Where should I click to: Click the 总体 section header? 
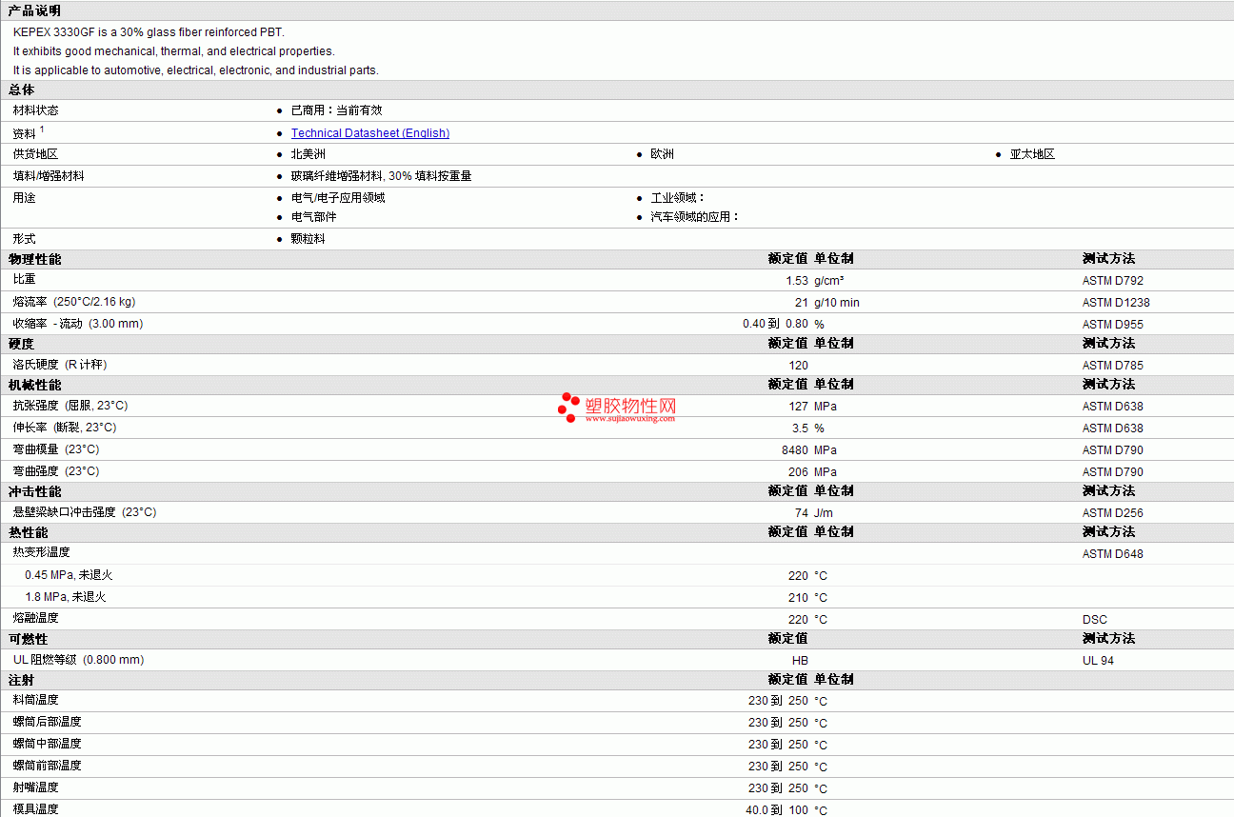pos(22,90)
